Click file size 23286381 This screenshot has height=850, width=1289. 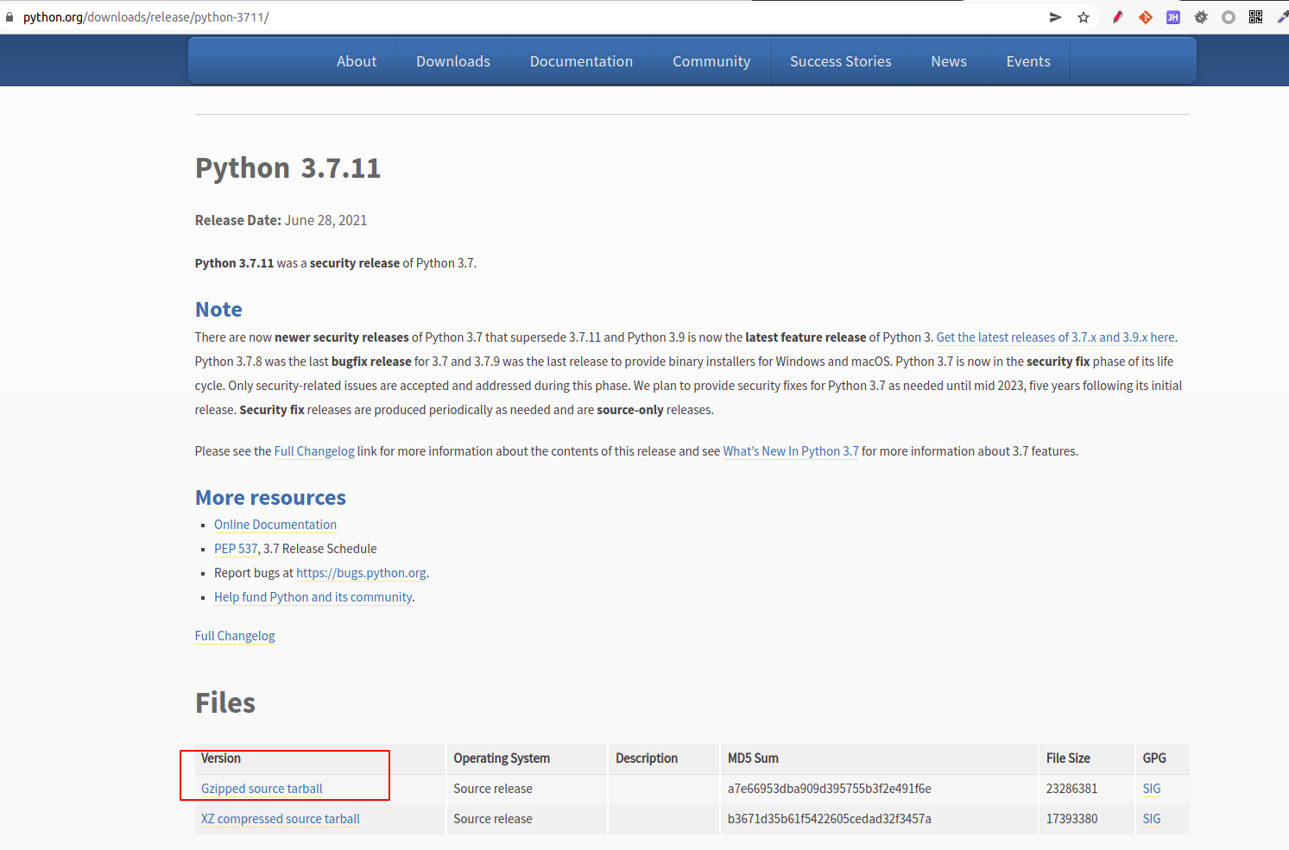point(1072,789)
